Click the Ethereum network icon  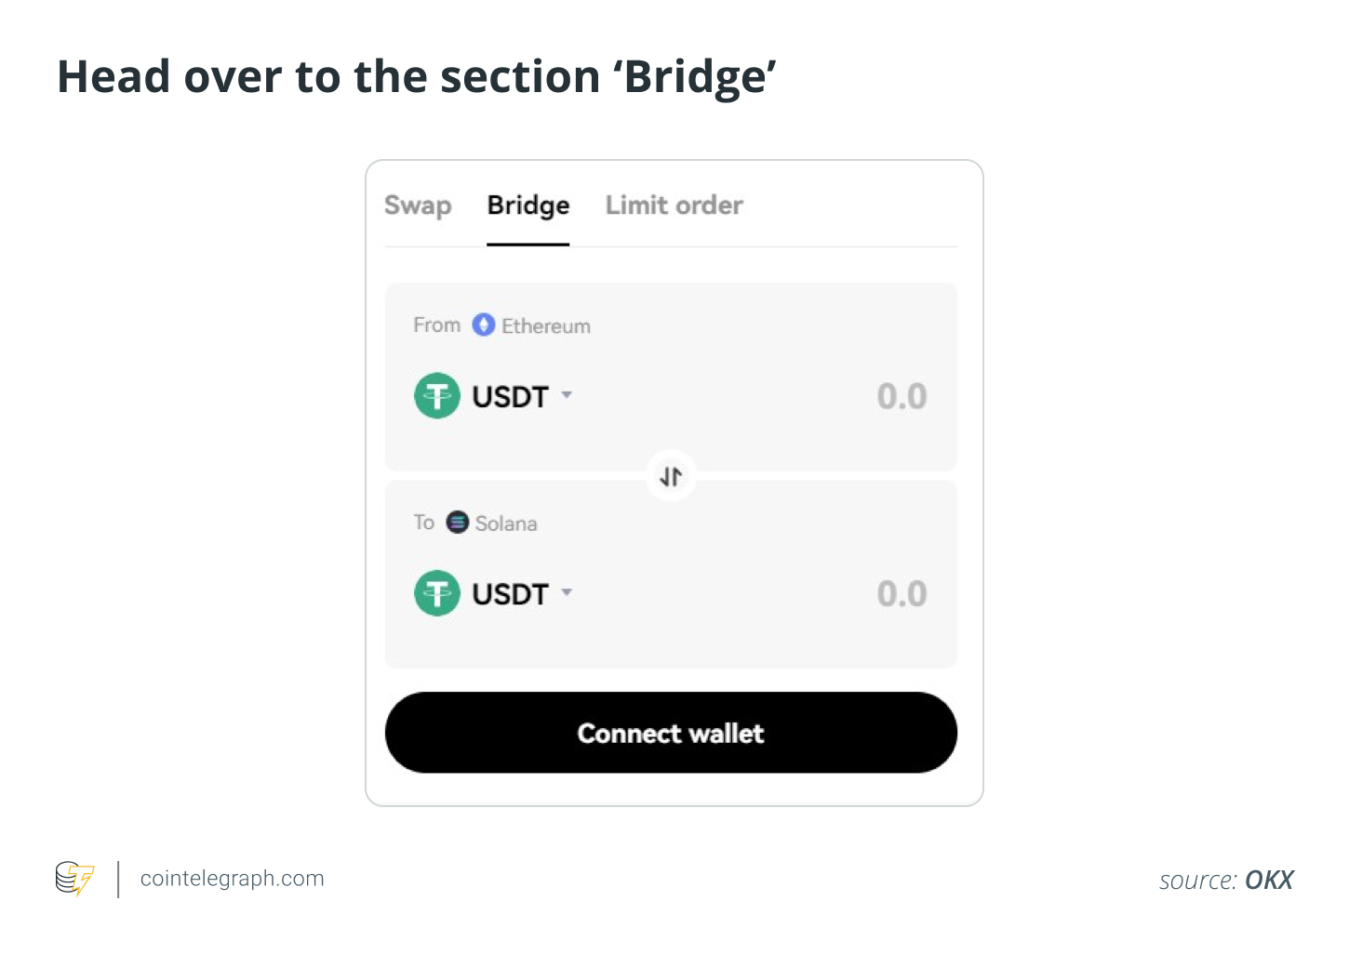tap(483, 325)
